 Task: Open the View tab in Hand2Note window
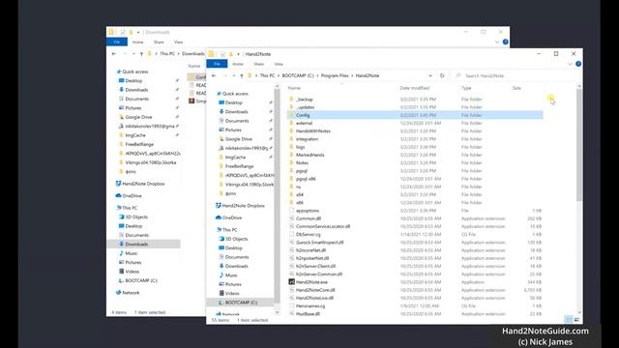click(279, 64)
